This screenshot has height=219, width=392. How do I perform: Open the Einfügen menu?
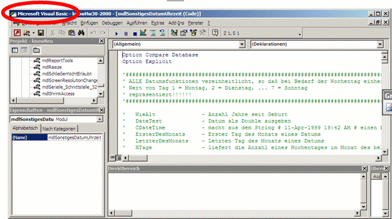pos(89,23)
